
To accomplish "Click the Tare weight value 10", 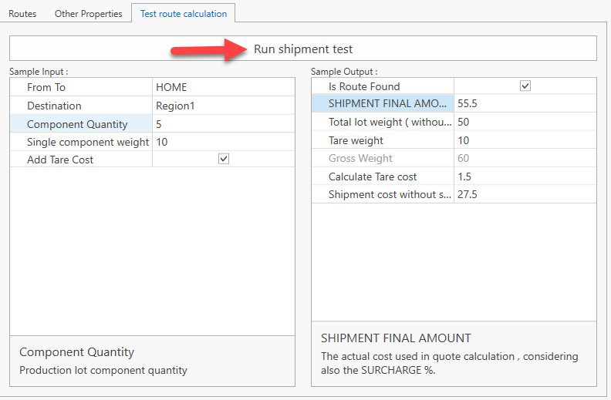I will tap(525, 140).
